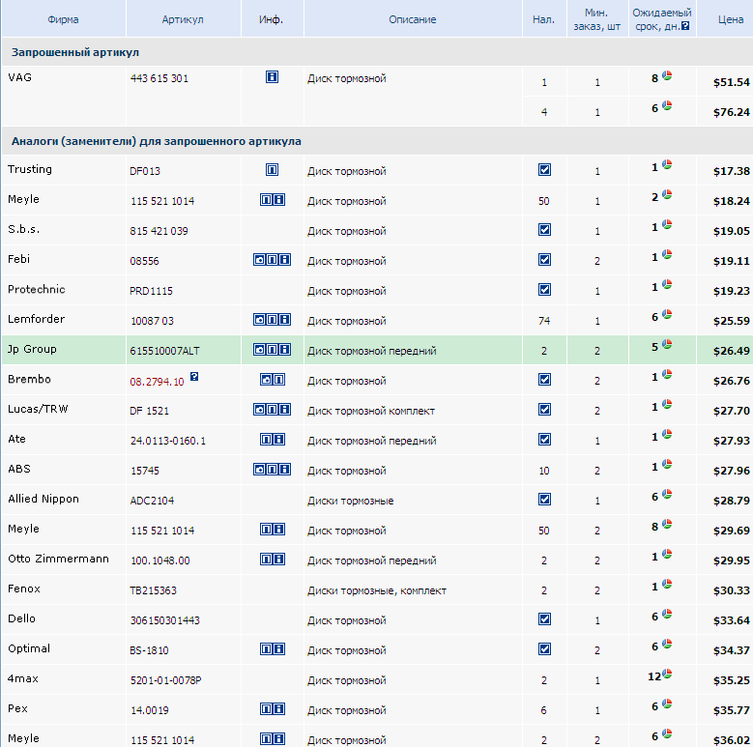Image resolution: width=753 pixels, height=747 pixels.
Task: Click description 'Диски тормозные, комплект'
Action: coord(377,590)
